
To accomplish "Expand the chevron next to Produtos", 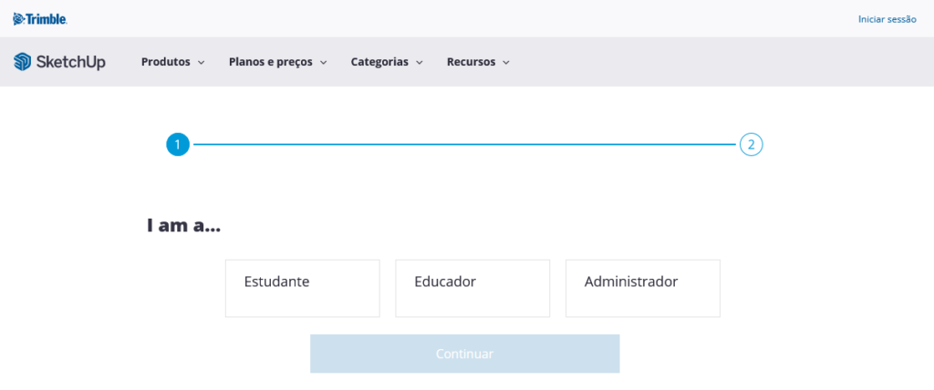I will click(x=202, y=63).
